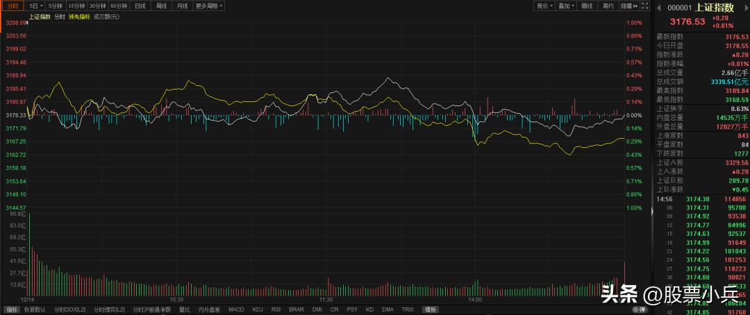
Task: Select DMA indicator
Action: [388, 309]
